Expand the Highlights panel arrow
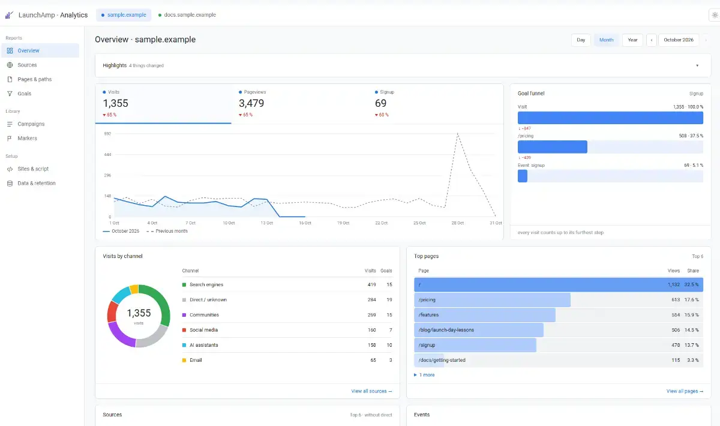Viewport: 720px width, 426px height. (x=697, y=65)
